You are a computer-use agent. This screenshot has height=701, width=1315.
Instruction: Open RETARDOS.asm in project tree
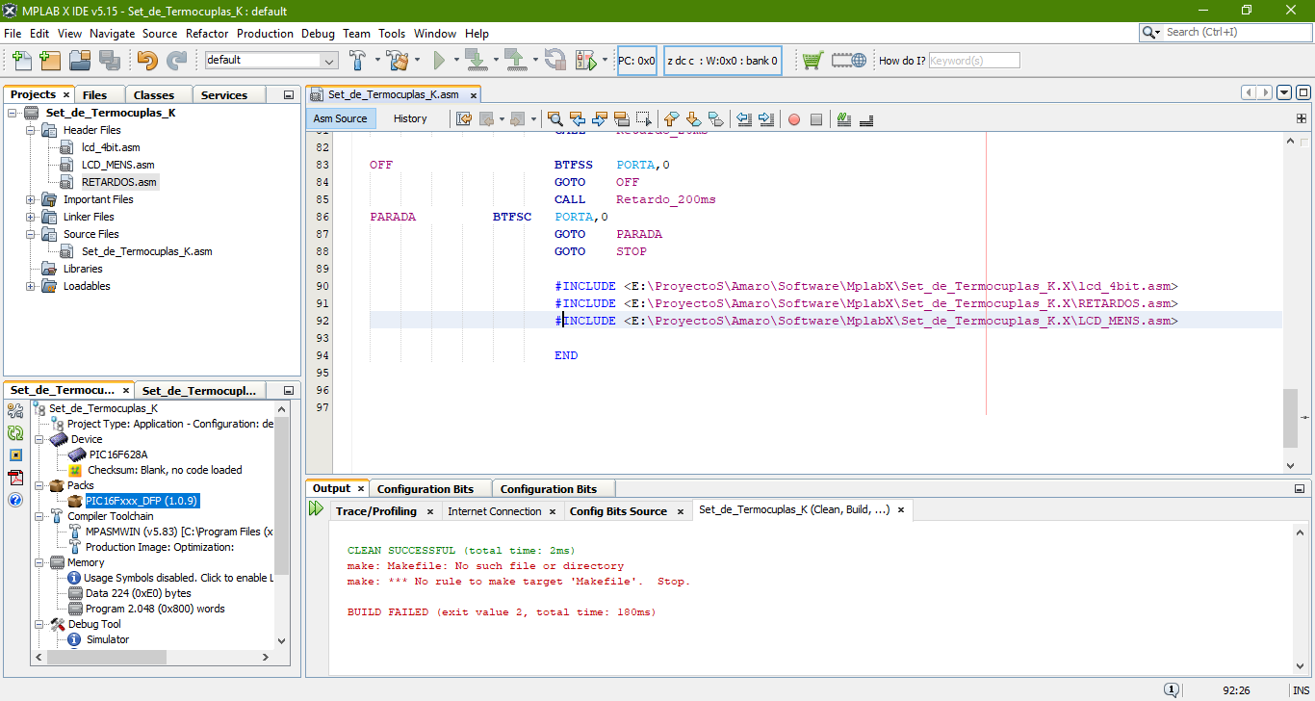pyautogui.click(x=118, y=182)
